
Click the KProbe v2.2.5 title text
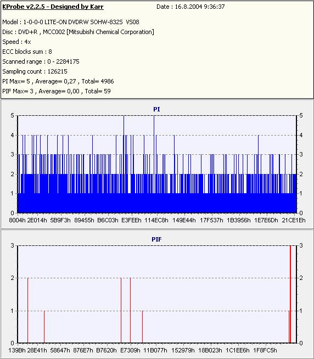tap(53, 7)
